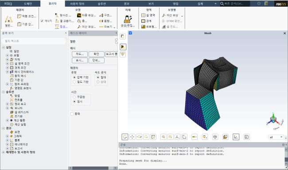Viewport: 288px width, 170px height.
Task: Switch to the 솔루션 ribbon tab
Action: [102, 4]
